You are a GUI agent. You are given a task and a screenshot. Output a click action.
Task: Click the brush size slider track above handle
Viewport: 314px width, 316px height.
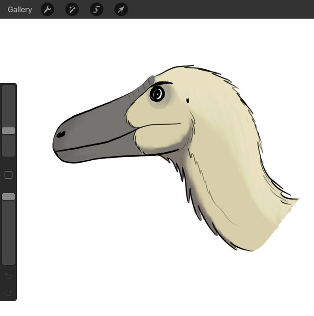click(8, 106)
